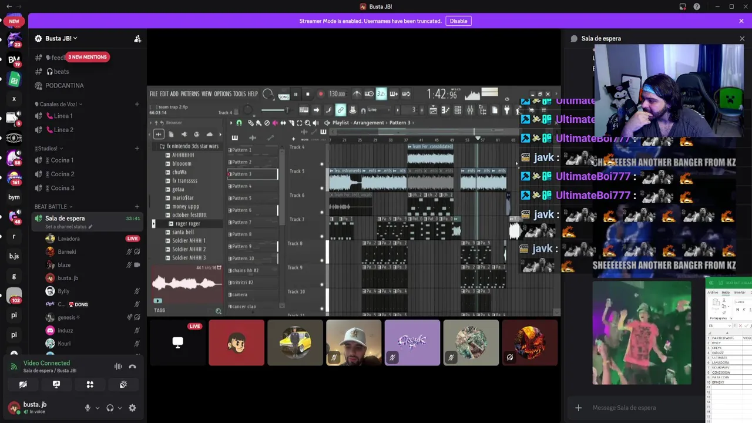Deafen with the headphones icon

tap(110, 408)
